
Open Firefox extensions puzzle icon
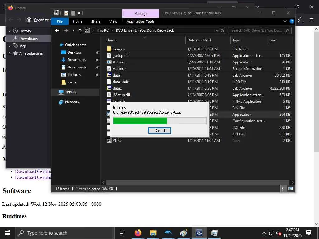coord(301,20)
